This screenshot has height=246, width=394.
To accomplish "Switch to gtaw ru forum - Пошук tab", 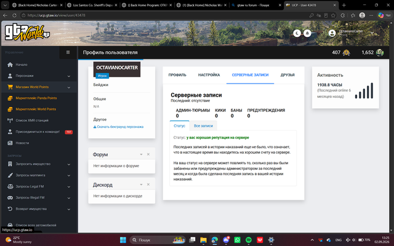I will click(x=256, y=5).
